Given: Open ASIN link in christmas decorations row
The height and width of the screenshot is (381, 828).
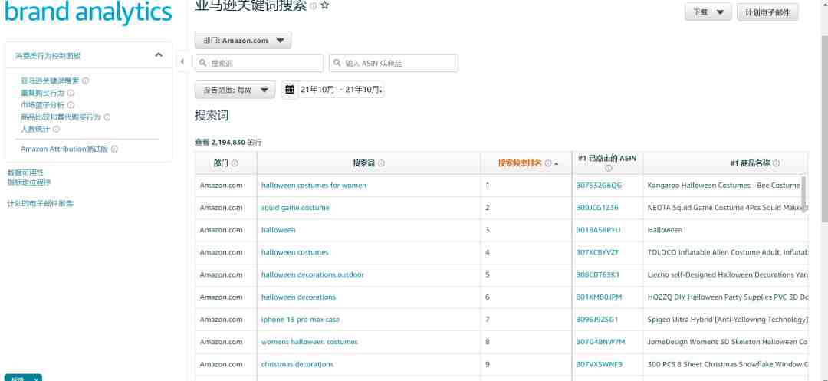Looking at the screenshot, I should 600,364.
